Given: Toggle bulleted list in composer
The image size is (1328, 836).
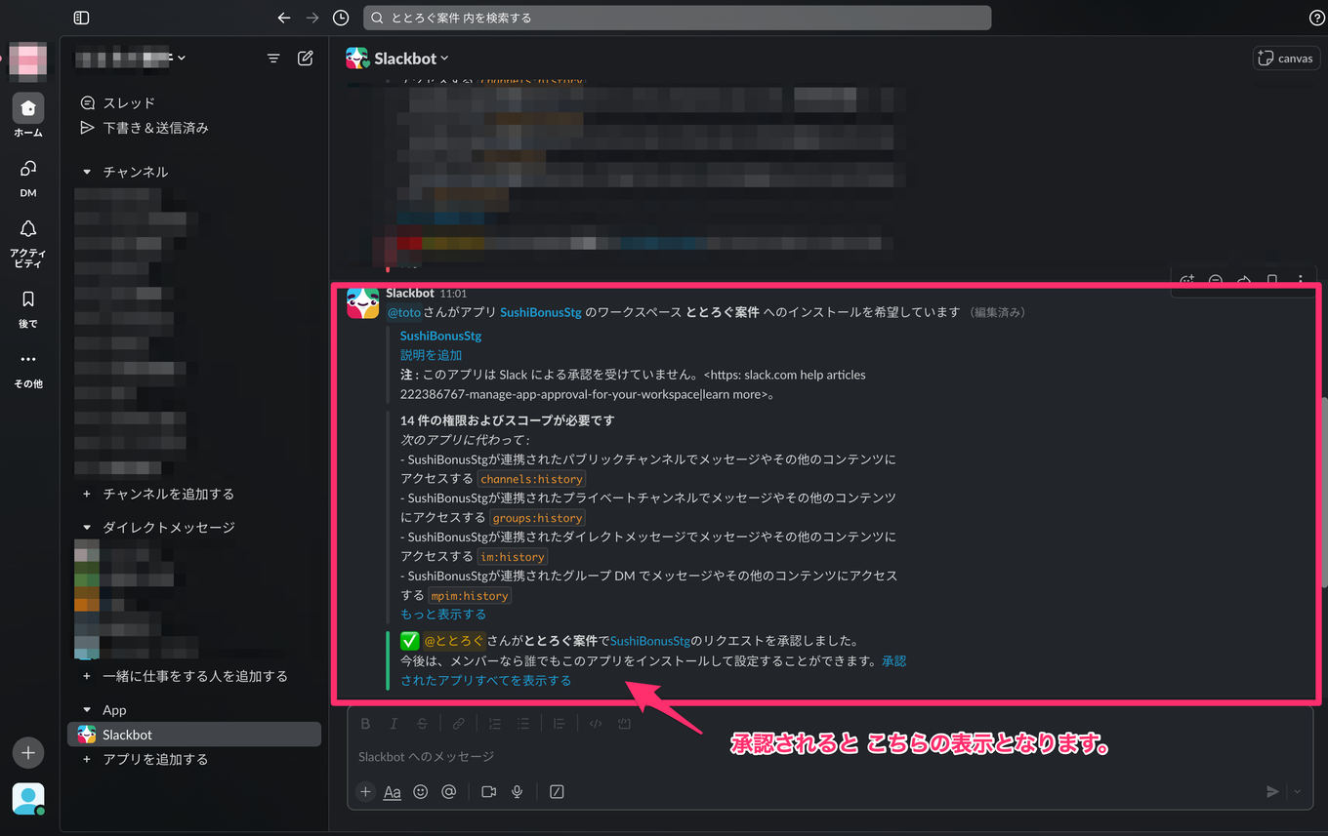Looking at the screenshot, I should tap(522, 724).
